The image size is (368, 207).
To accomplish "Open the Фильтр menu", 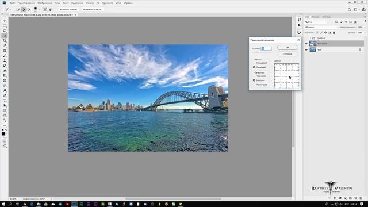I will [90, 3].
